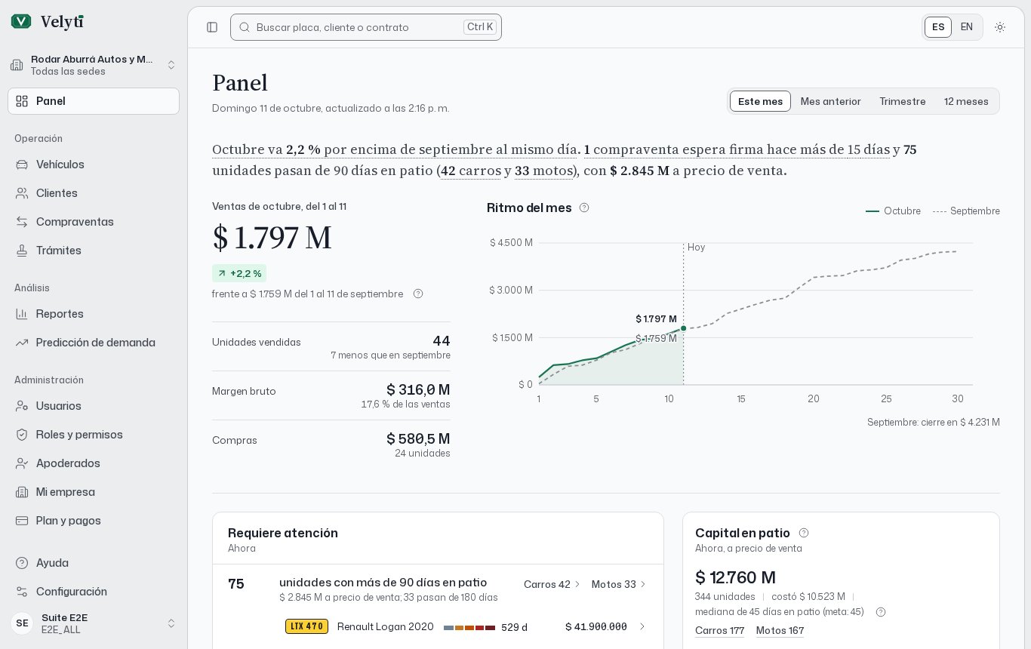Switch language to EN
The width and height of the screenshot is (1031, 649).
tap(967, 27)
